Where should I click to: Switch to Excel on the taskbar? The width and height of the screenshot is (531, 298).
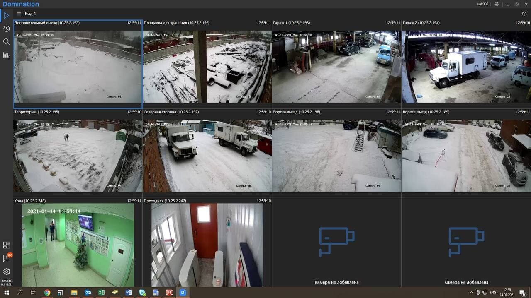101,293
